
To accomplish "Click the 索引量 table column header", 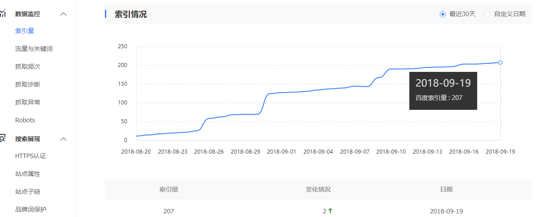I will coord(169,189).
